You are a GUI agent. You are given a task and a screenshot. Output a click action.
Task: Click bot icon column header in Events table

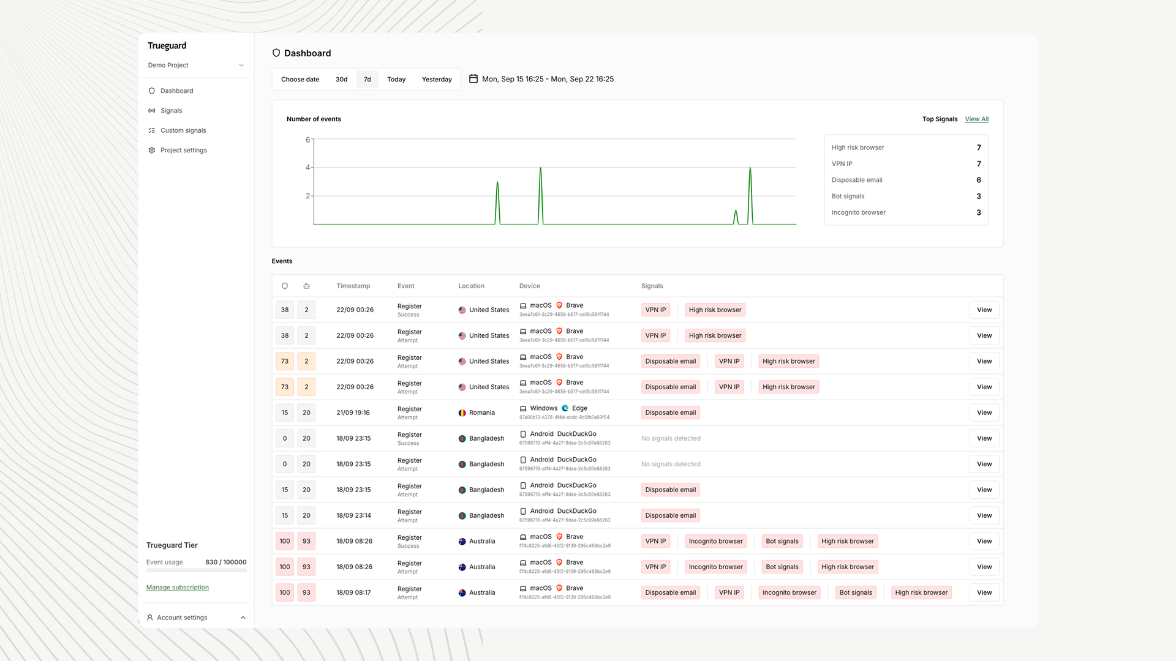pyautogui.click(x=306, y=286)
